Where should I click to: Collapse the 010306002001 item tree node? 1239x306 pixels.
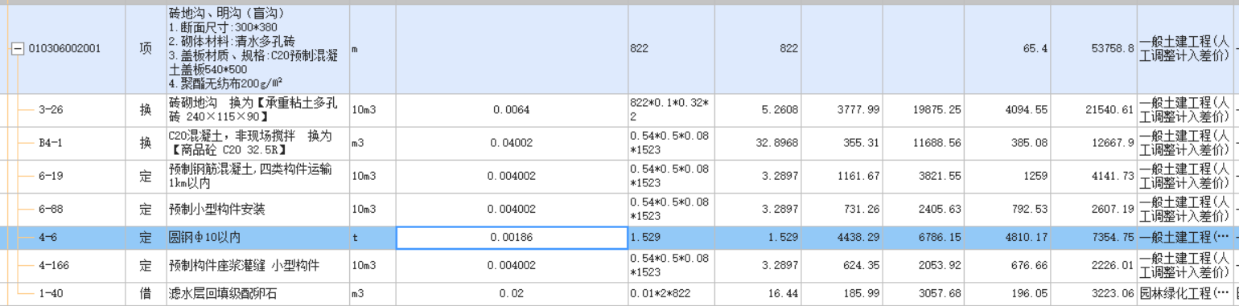17,49
